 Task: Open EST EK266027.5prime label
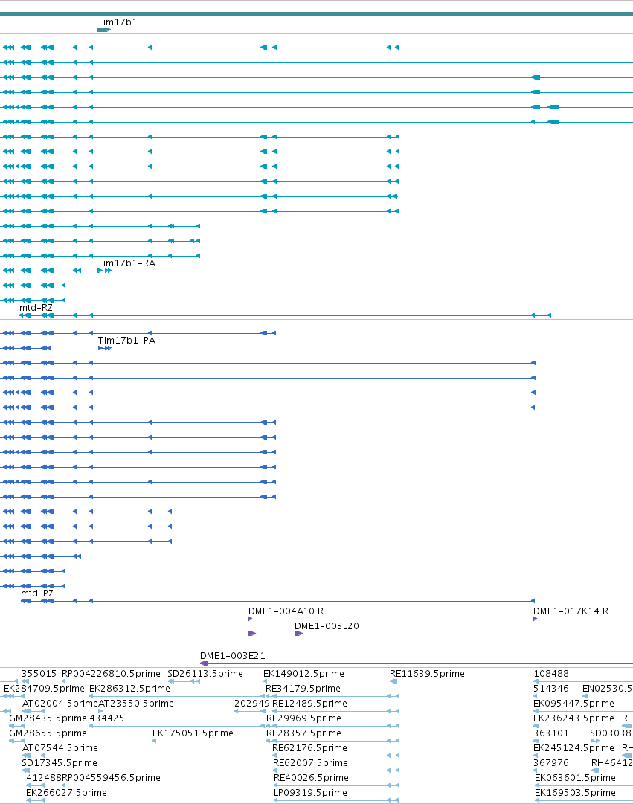[67, 793]
